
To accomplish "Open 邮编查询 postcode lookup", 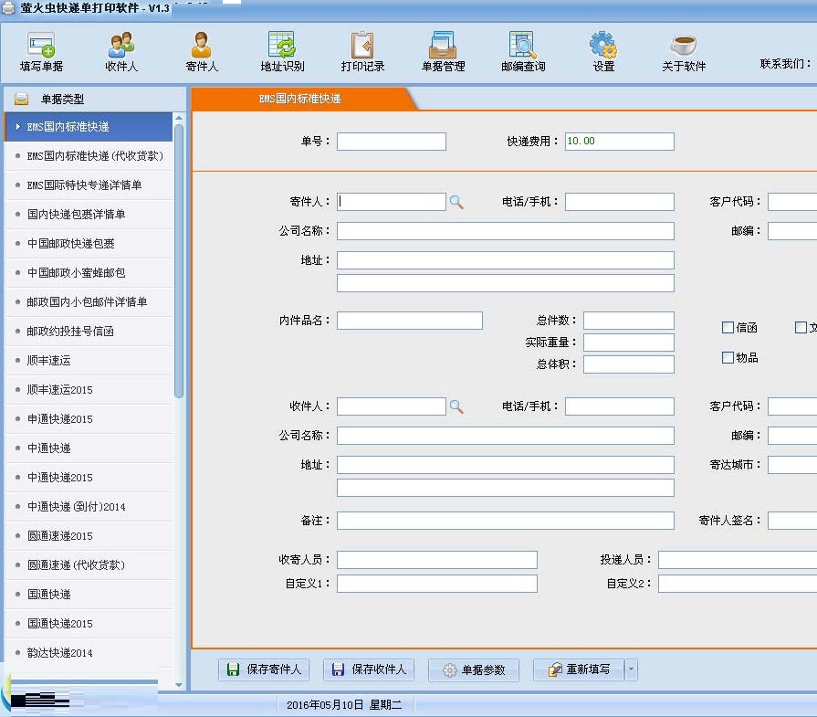I will [x=523, y=52].
